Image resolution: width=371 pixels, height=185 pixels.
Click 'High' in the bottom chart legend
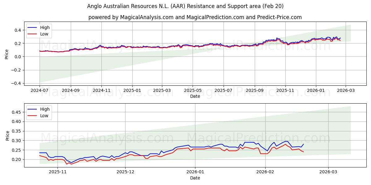45,109
